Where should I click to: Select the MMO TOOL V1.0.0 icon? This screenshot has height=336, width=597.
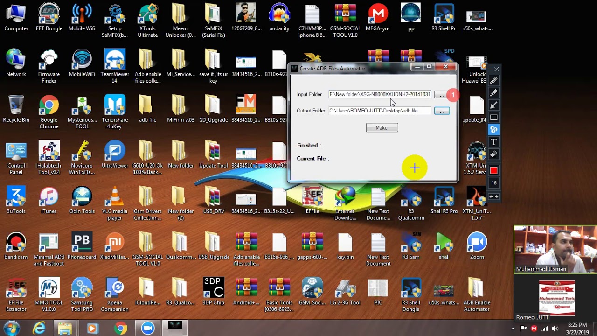click(x=49, y=295)
